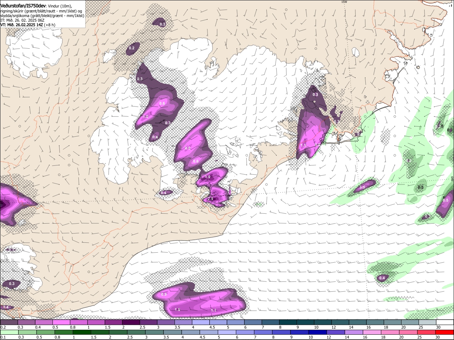Pick the 0.8 green swatch in lower legend
This screenshot has height=340, width=454.
pos(63,333)
